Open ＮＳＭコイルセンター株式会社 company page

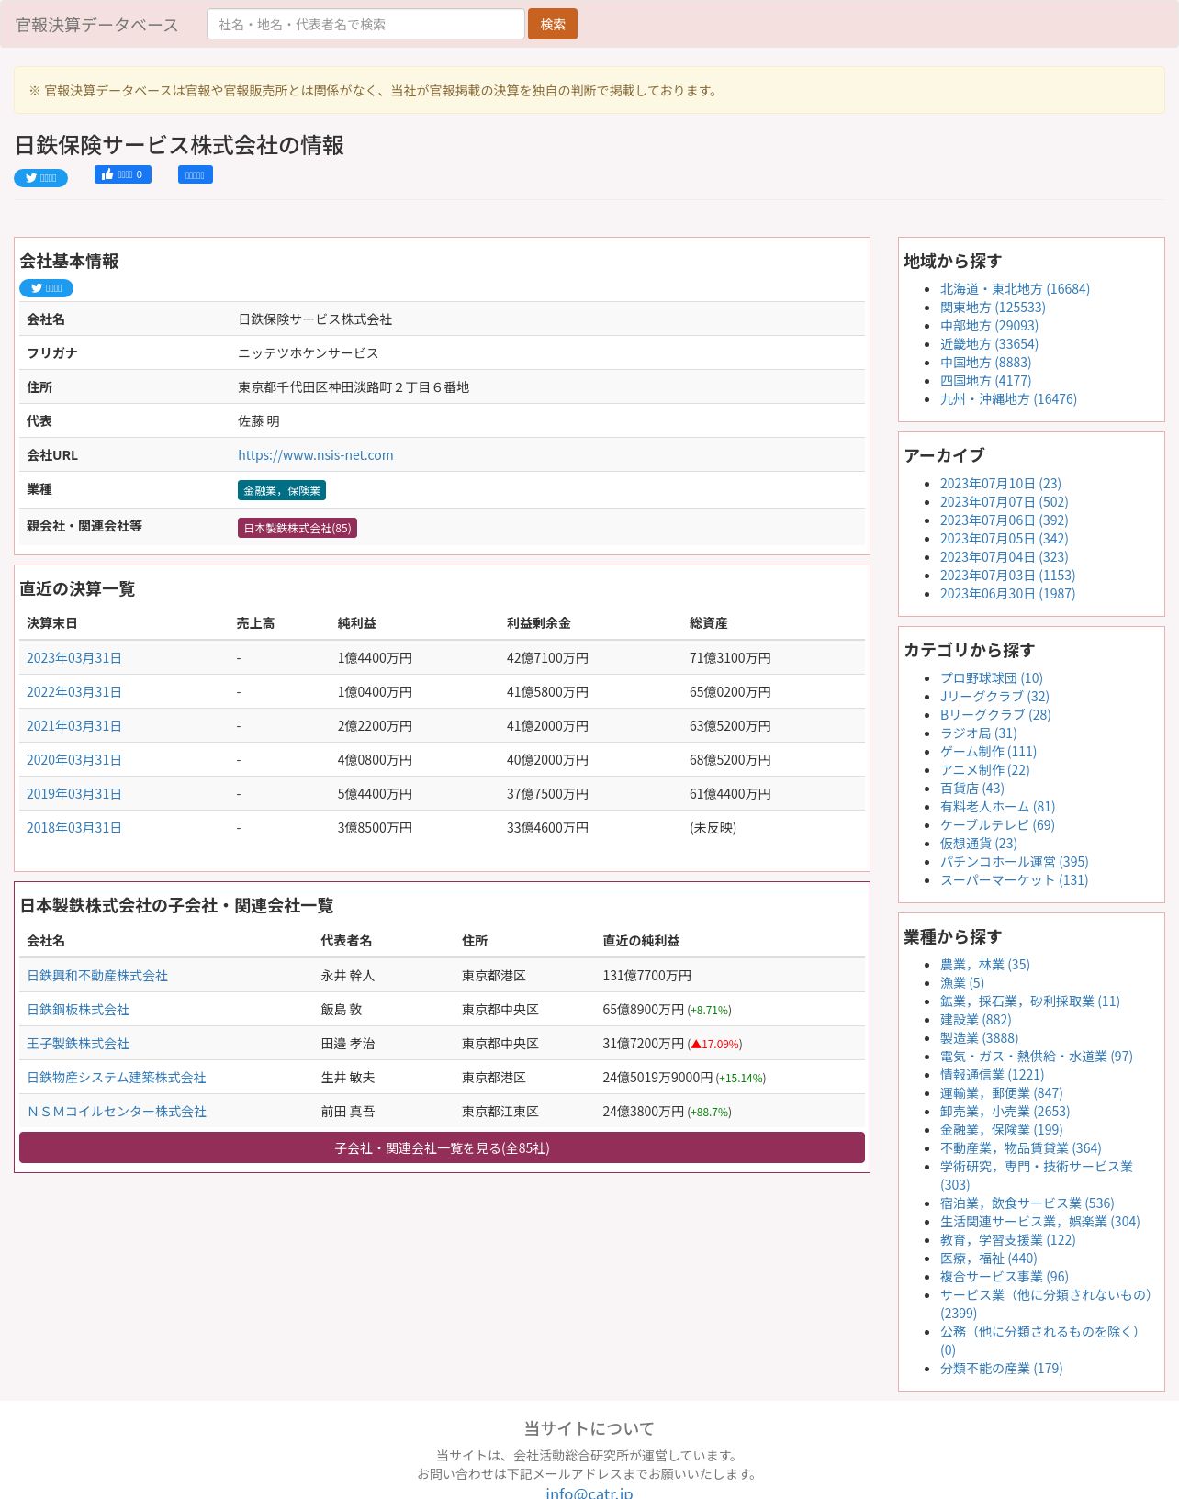click(x=117, y=1112)
